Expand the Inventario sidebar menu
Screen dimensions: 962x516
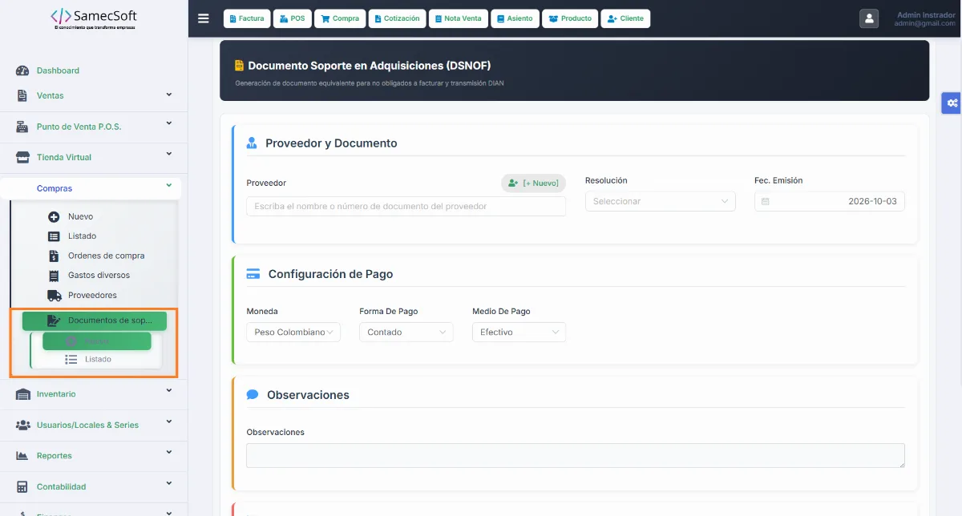[x=94, y=394]
